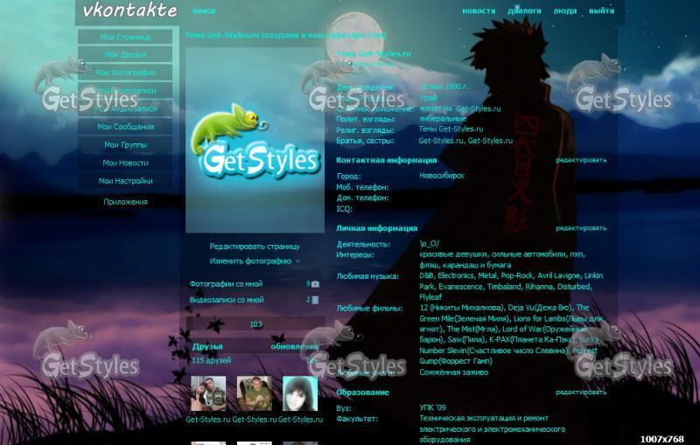700x445 pixels.
Task: Click the УПК '09 university link
Action: click(432, 407)
